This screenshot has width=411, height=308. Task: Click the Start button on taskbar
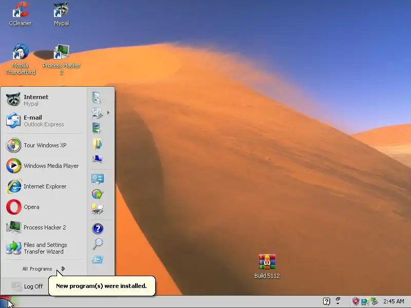tap(6, 302)
